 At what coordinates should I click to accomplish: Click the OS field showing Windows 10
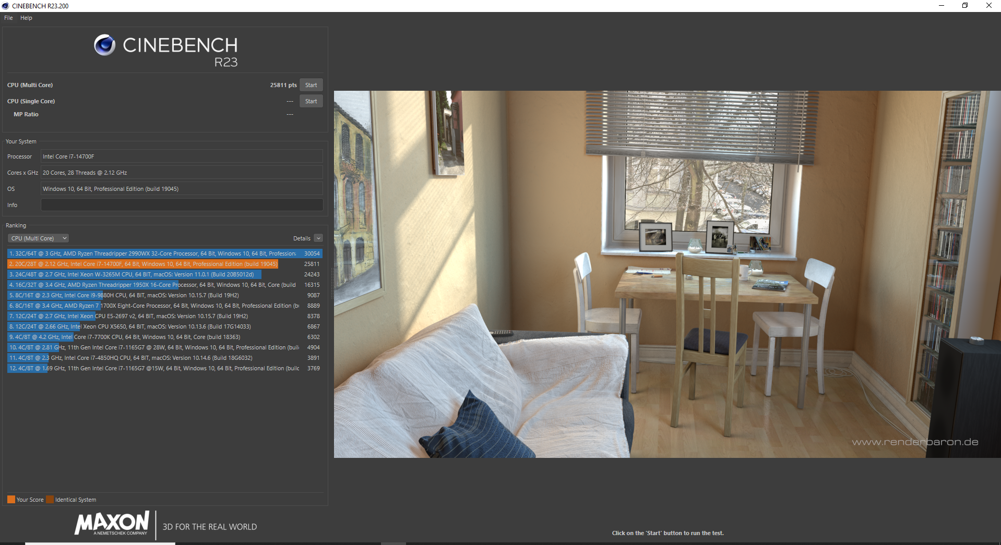[182, 189]
